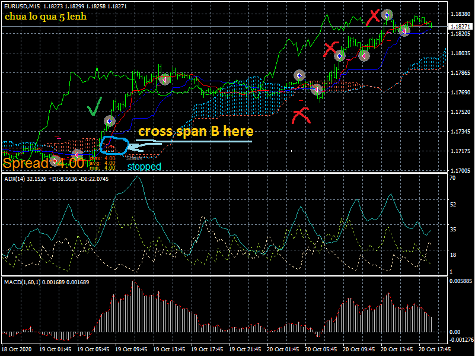The height and width of the screenshot is (356, 475).
Task: Click the 1.17865 price scale label
Action: [460, 73]
